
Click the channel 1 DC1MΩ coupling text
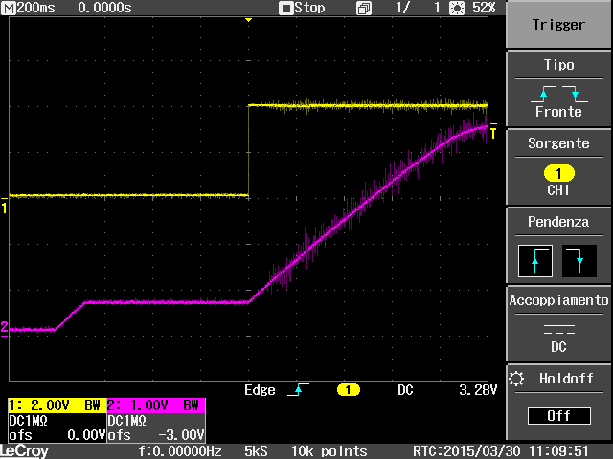pos(29,421)
